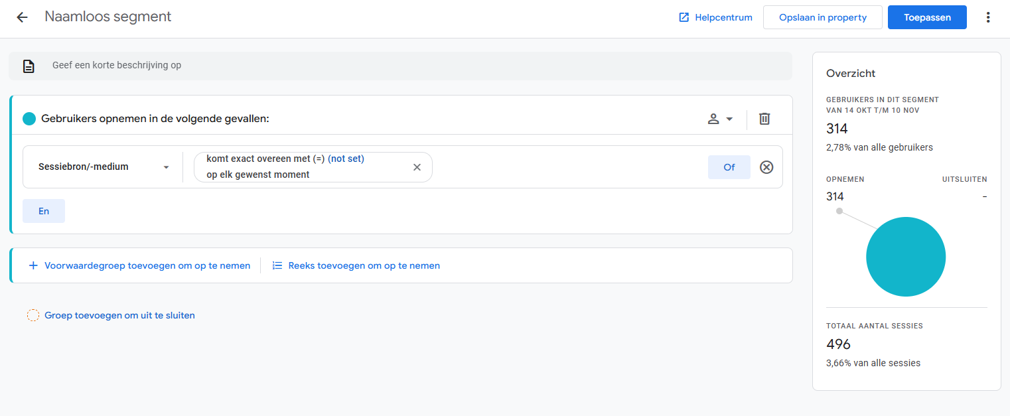This screenshot has height=416, width=1010.
Task: Click the 'Naamloos segment' title field
Action: 108,17
